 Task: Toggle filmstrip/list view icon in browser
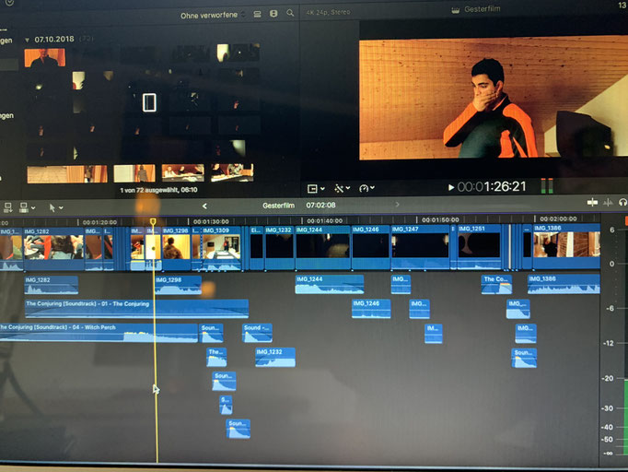coord(257,14)
